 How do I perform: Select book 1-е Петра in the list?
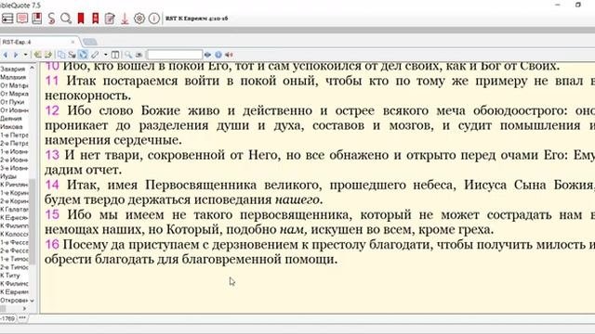[x=14, y=135]
